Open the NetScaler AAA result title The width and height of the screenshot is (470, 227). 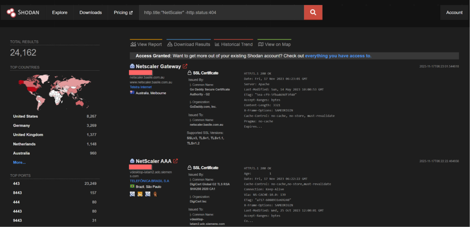(153, 161)
